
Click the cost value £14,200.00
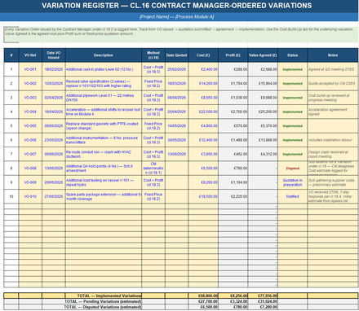(x=203, y=84)
